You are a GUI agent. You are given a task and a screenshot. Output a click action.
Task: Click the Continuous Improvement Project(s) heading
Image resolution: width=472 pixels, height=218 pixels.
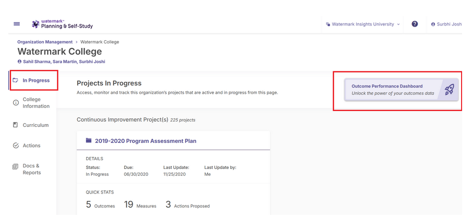pyautogui.click(x=123, y=119)
